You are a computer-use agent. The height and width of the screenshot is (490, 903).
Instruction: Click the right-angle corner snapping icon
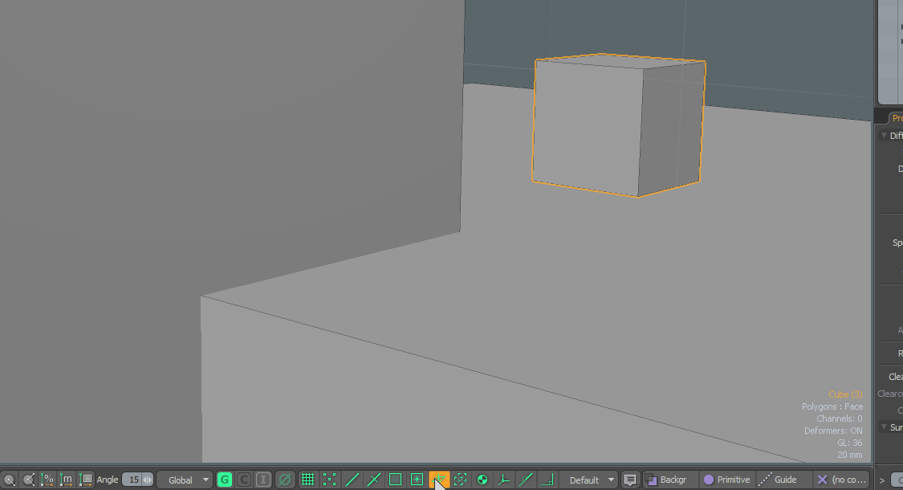tap(547, 480)
